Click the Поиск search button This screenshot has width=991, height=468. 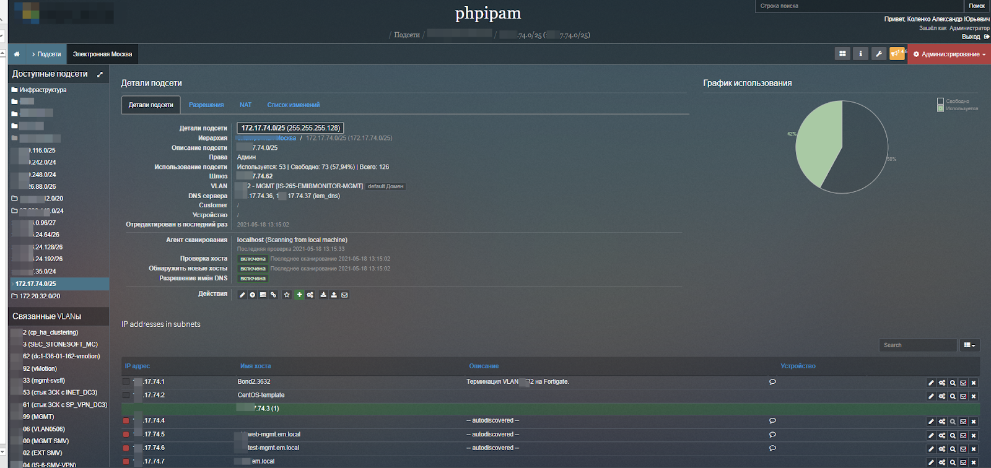(977, 6)
